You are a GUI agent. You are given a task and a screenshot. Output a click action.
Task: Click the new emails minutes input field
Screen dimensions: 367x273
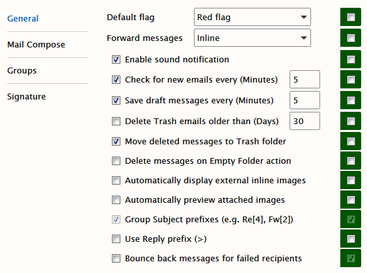[305, 79]
